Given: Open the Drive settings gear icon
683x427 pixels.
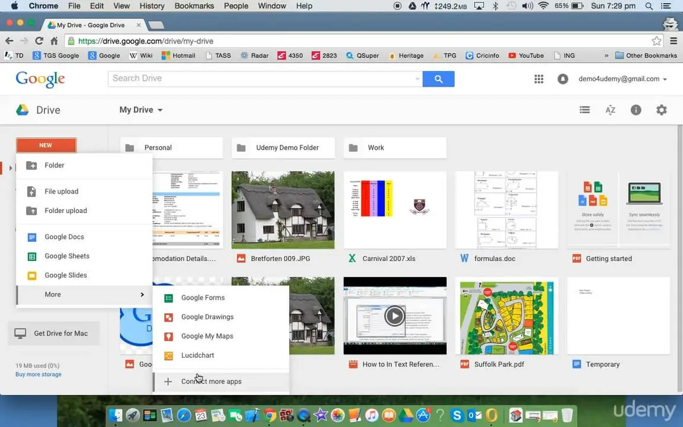Looking at the screenshot, I should [x=661, y=110].
